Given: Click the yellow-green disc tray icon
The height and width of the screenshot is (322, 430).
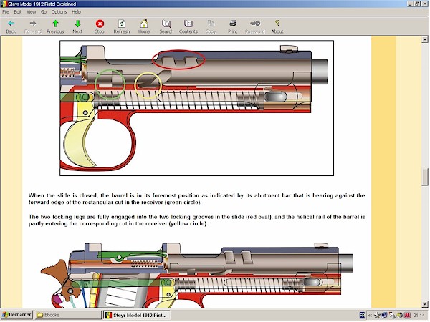Looking at the screenshot, I should [400, 316].
